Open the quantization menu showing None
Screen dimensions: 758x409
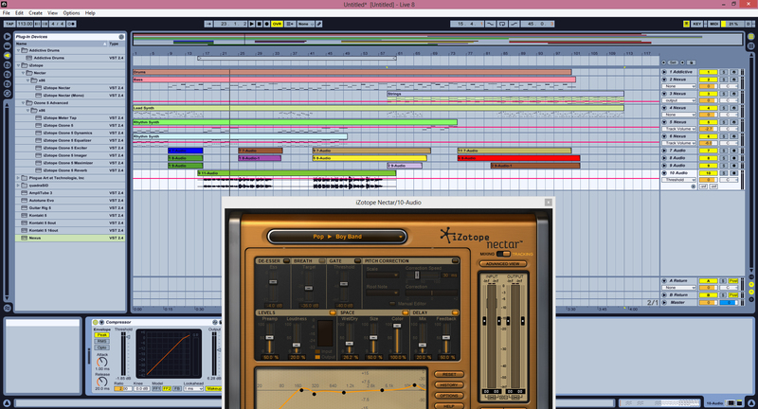(305, 24)
